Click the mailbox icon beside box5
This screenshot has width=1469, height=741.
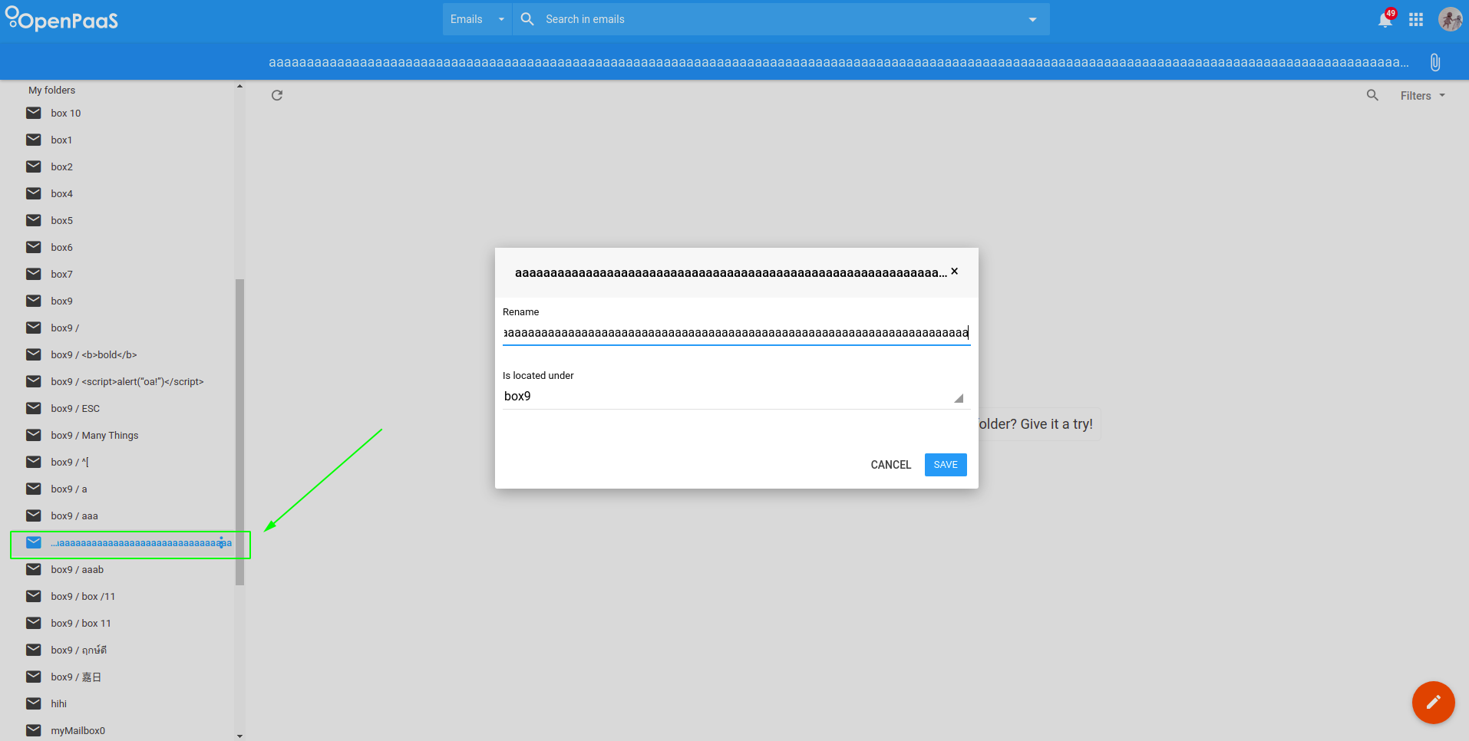click(33, 220)
